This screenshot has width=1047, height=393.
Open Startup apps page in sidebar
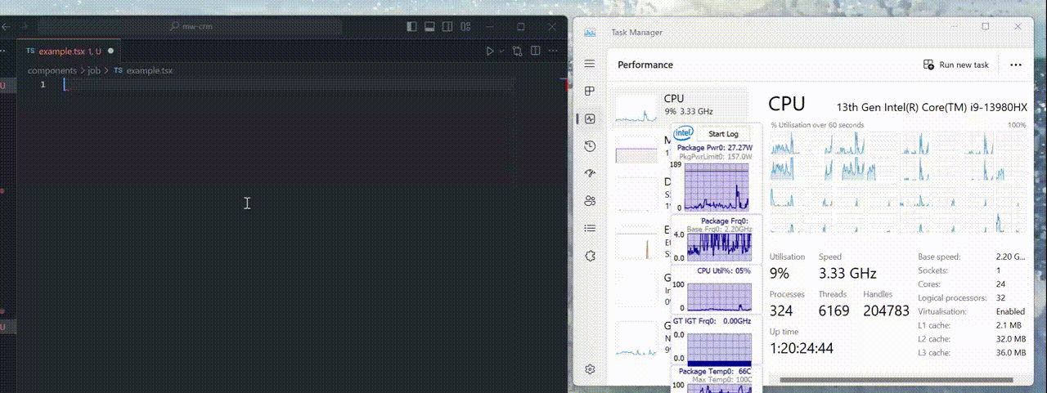coord(590,173)
